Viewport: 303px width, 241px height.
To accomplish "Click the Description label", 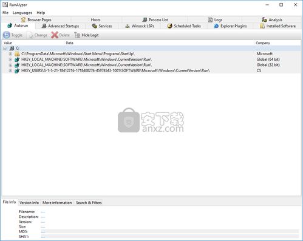I will click(29, 217).
